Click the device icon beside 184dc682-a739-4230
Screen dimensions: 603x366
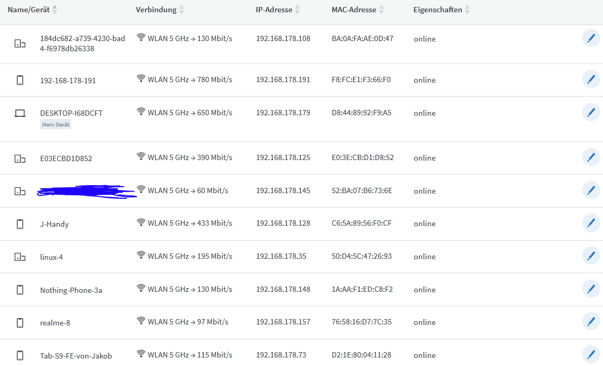tap(20, 44)
